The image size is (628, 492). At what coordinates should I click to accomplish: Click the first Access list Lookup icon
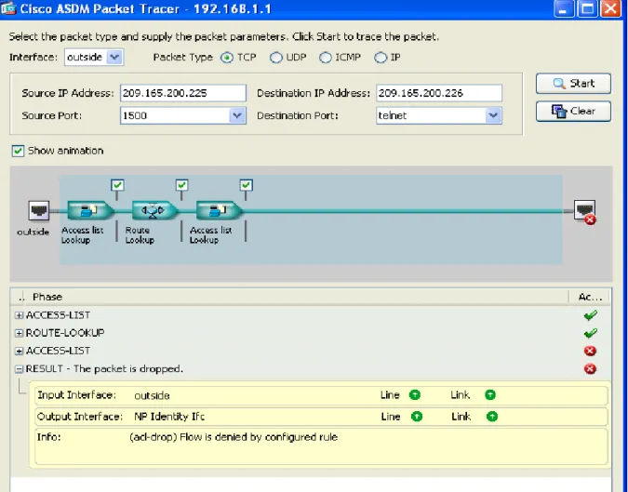pyautogui.click(x=90, y=210)
